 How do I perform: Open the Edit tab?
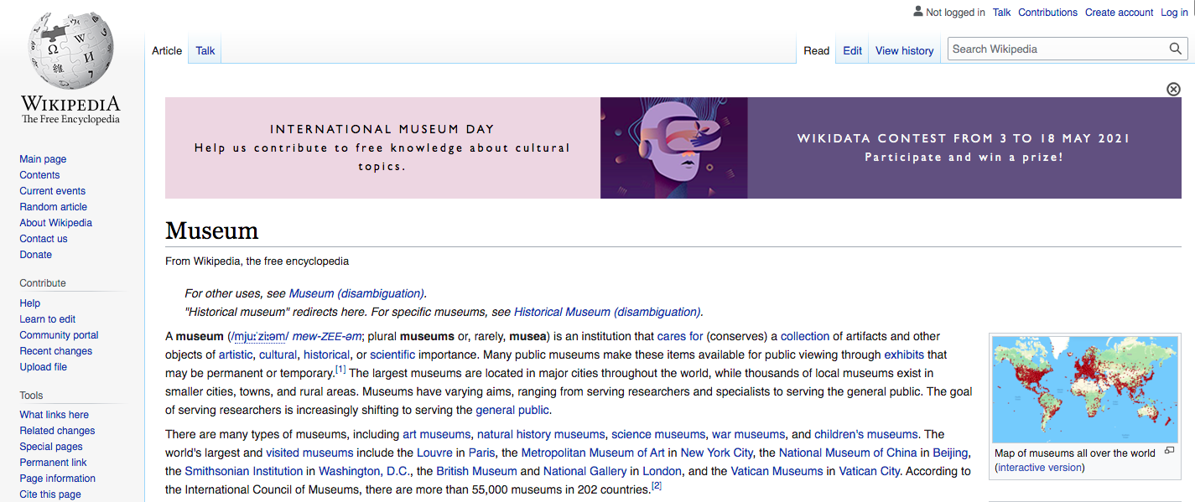click(x=852, y=51)
